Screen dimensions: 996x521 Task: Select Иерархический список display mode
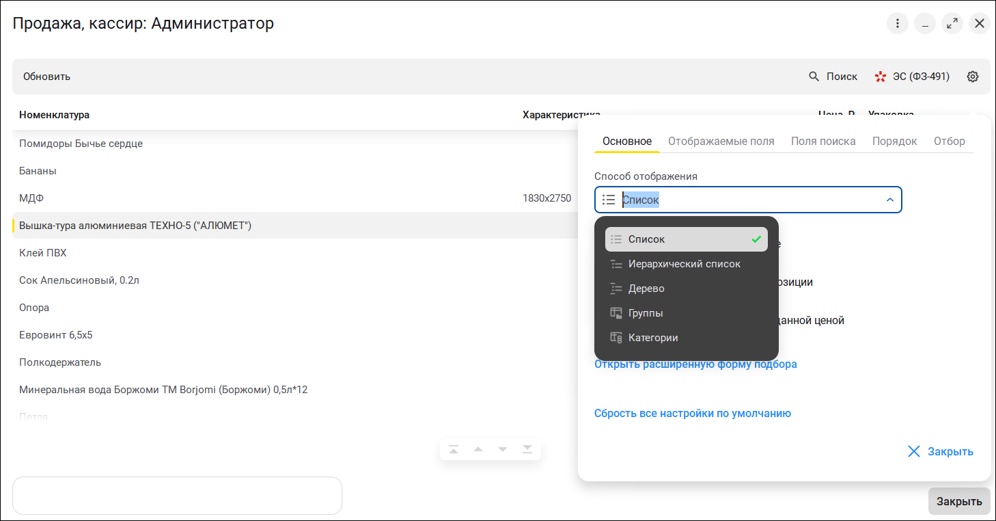(684, 264)
